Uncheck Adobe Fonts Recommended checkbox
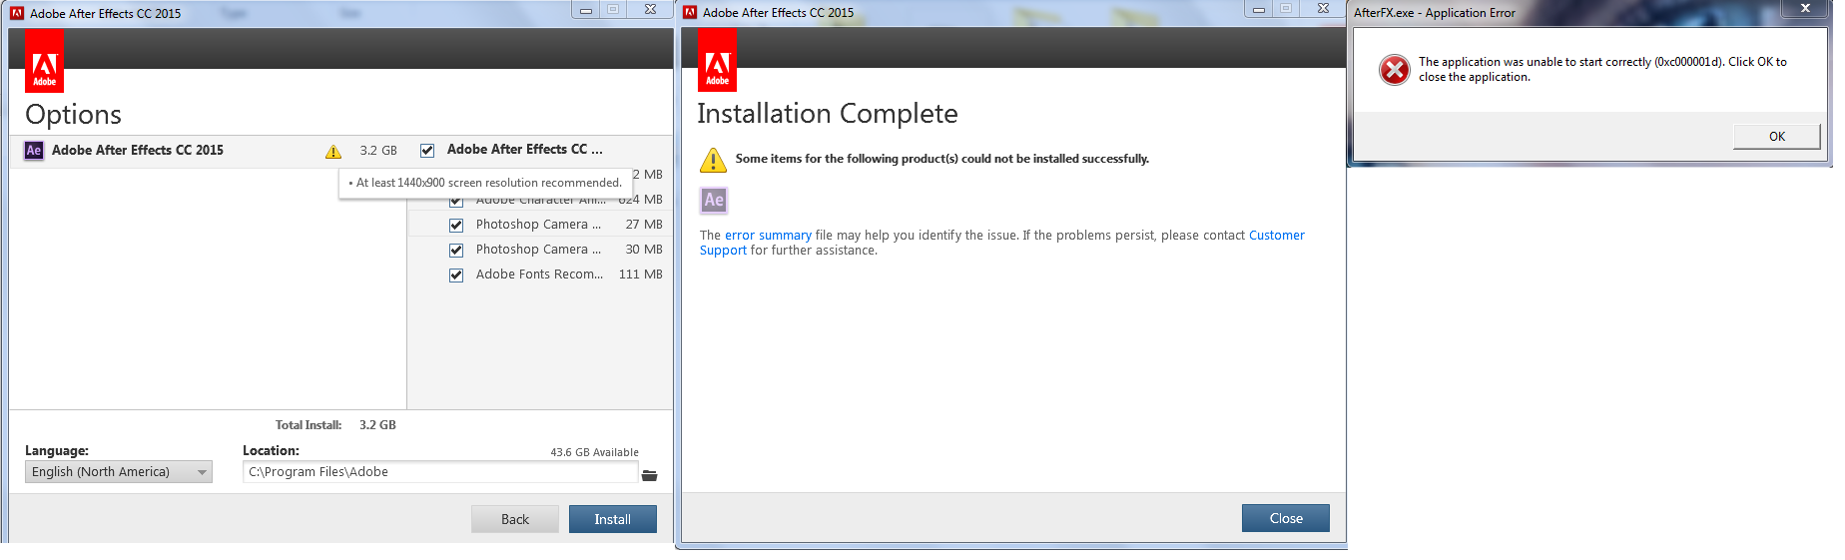 pos(456,276)
